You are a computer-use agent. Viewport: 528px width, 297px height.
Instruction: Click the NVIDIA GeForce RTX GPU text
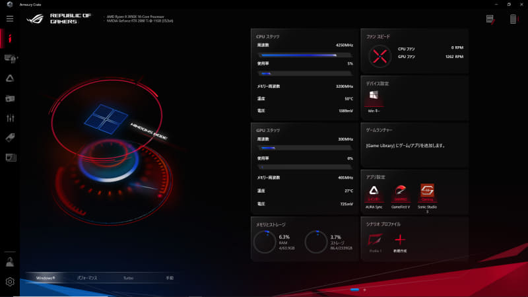click(140, 21)
